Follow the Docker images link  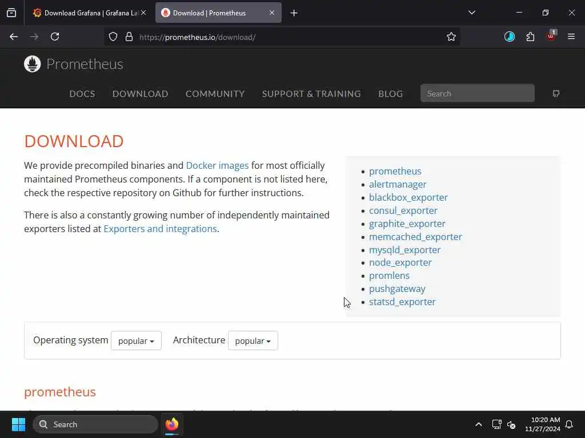pos(217,165)
